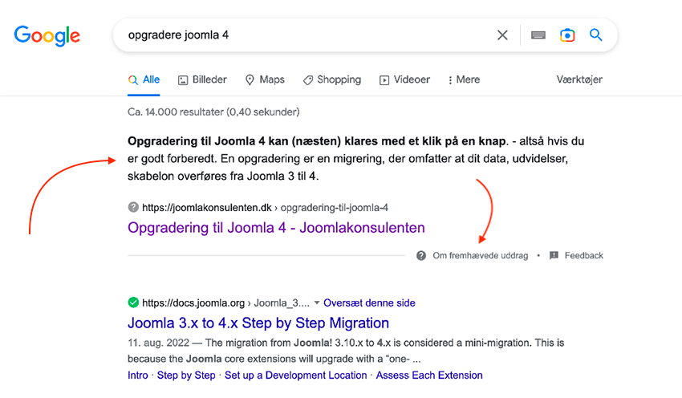Clear the search query with the X icon
This screenshot has height=398, width=682.
[502, 35]
